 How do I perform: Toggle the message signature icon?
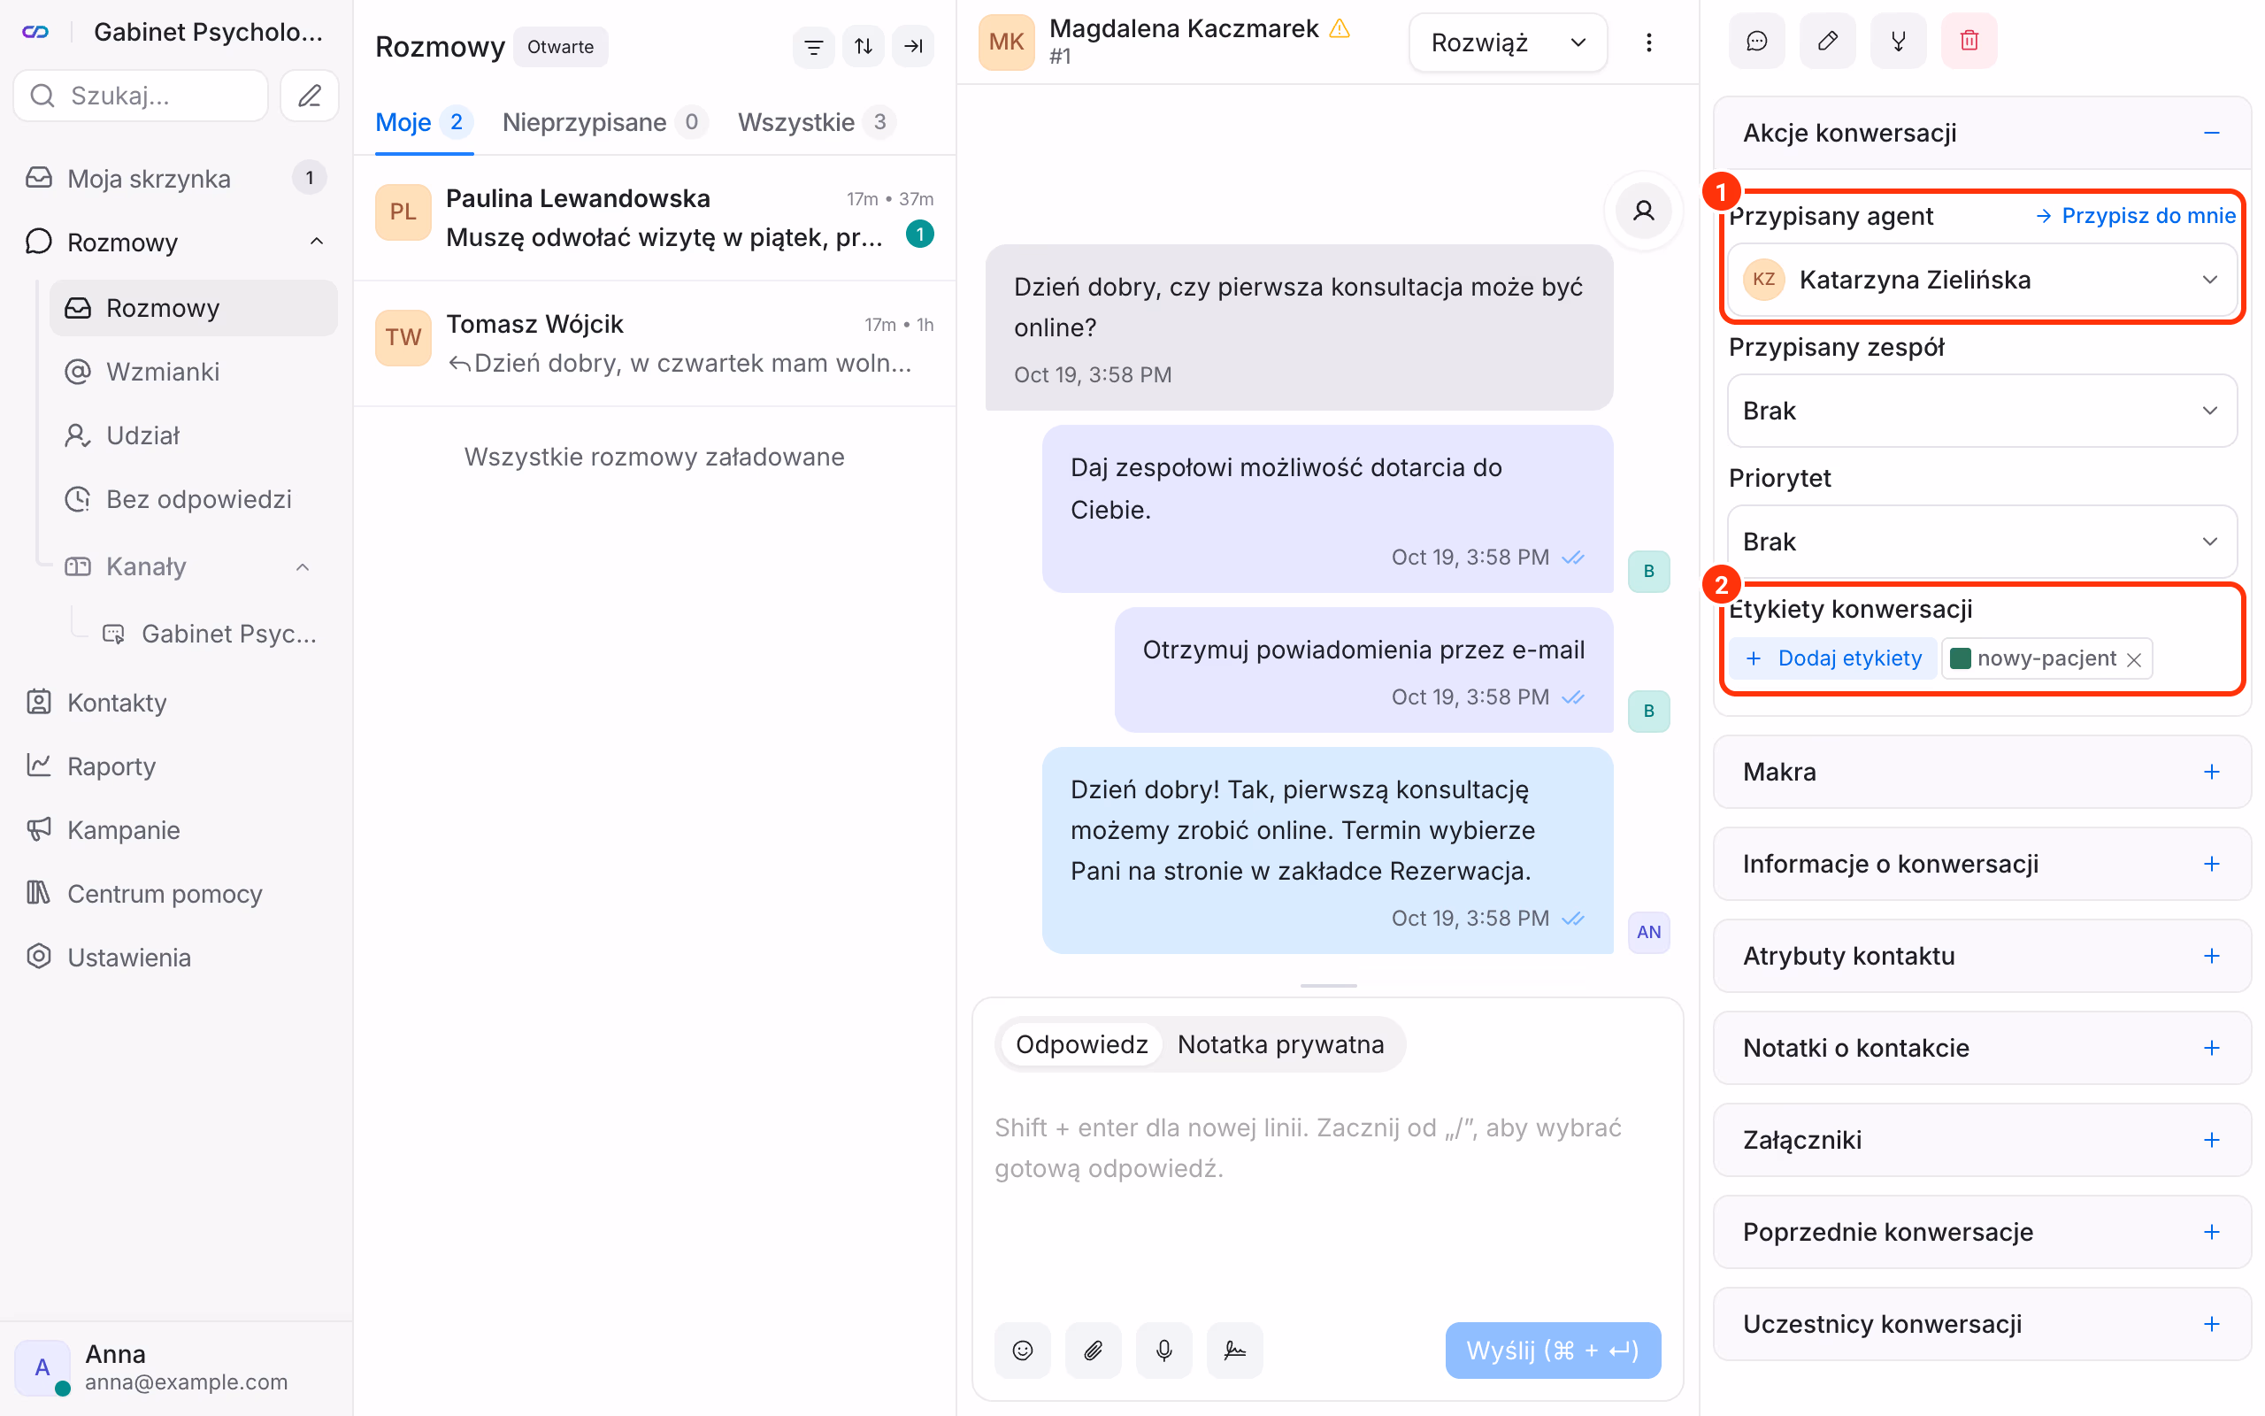(x=1234, y=1350)
